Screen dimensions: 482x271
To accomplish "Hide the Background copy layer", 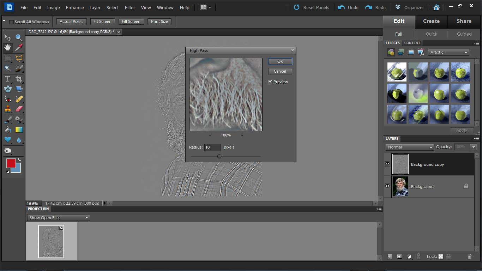I will pos(387,164).
